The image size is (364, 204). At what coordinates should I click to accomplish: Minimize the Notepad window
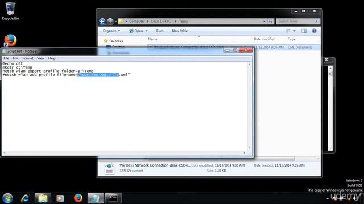point(227,50)
